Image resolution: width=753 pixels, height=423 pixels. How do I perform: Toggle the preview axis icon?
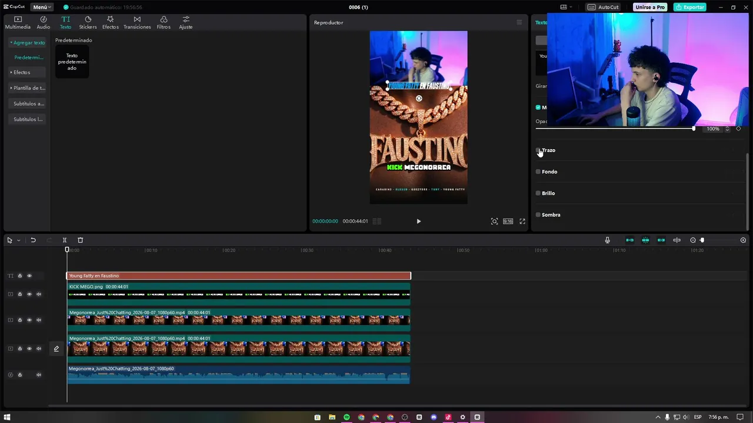677,240
